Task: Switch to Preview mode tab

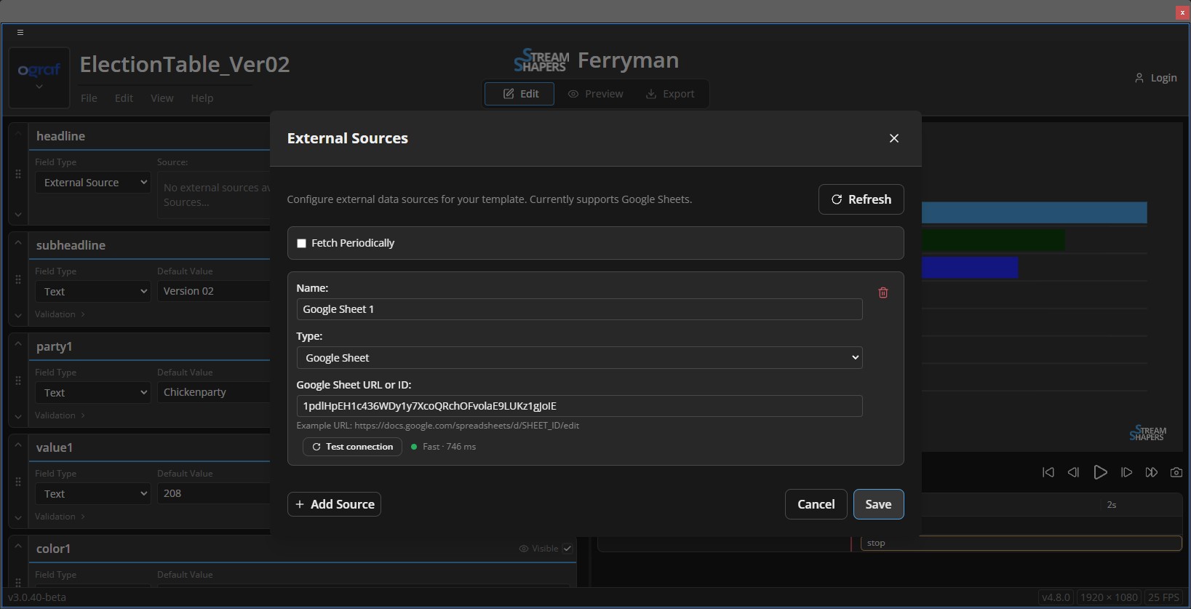Action: coord(595,94)
